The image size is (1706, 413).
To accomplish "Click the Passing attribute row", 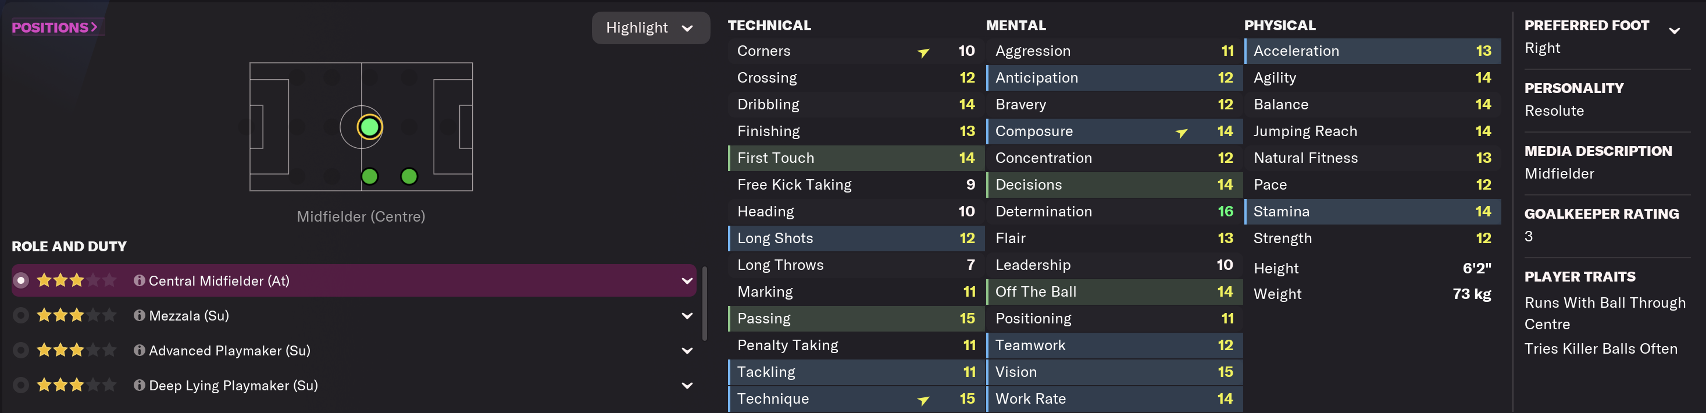I will tap(855, 319).
